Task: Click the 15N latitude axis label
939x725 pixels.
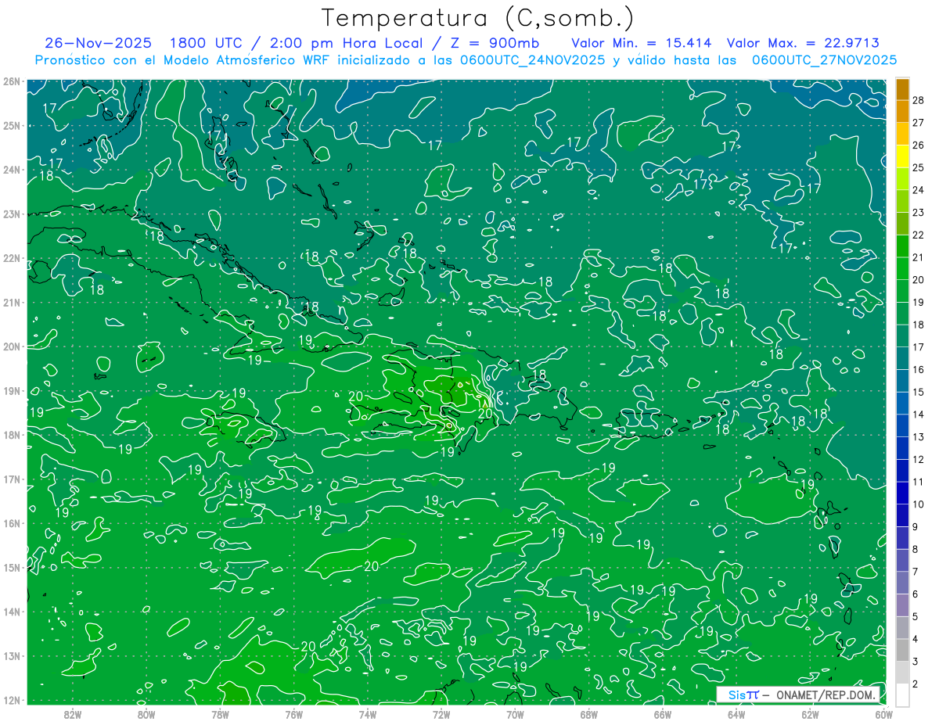Action: pos(11,567)
